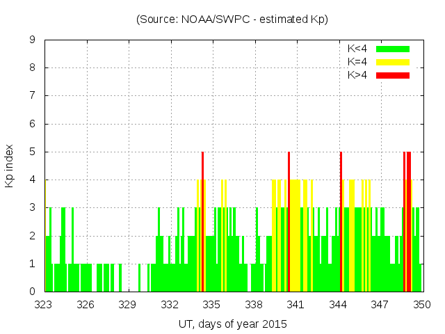Click the red K>4 legend swatch
445x334 pixels.
pos(393,75)
